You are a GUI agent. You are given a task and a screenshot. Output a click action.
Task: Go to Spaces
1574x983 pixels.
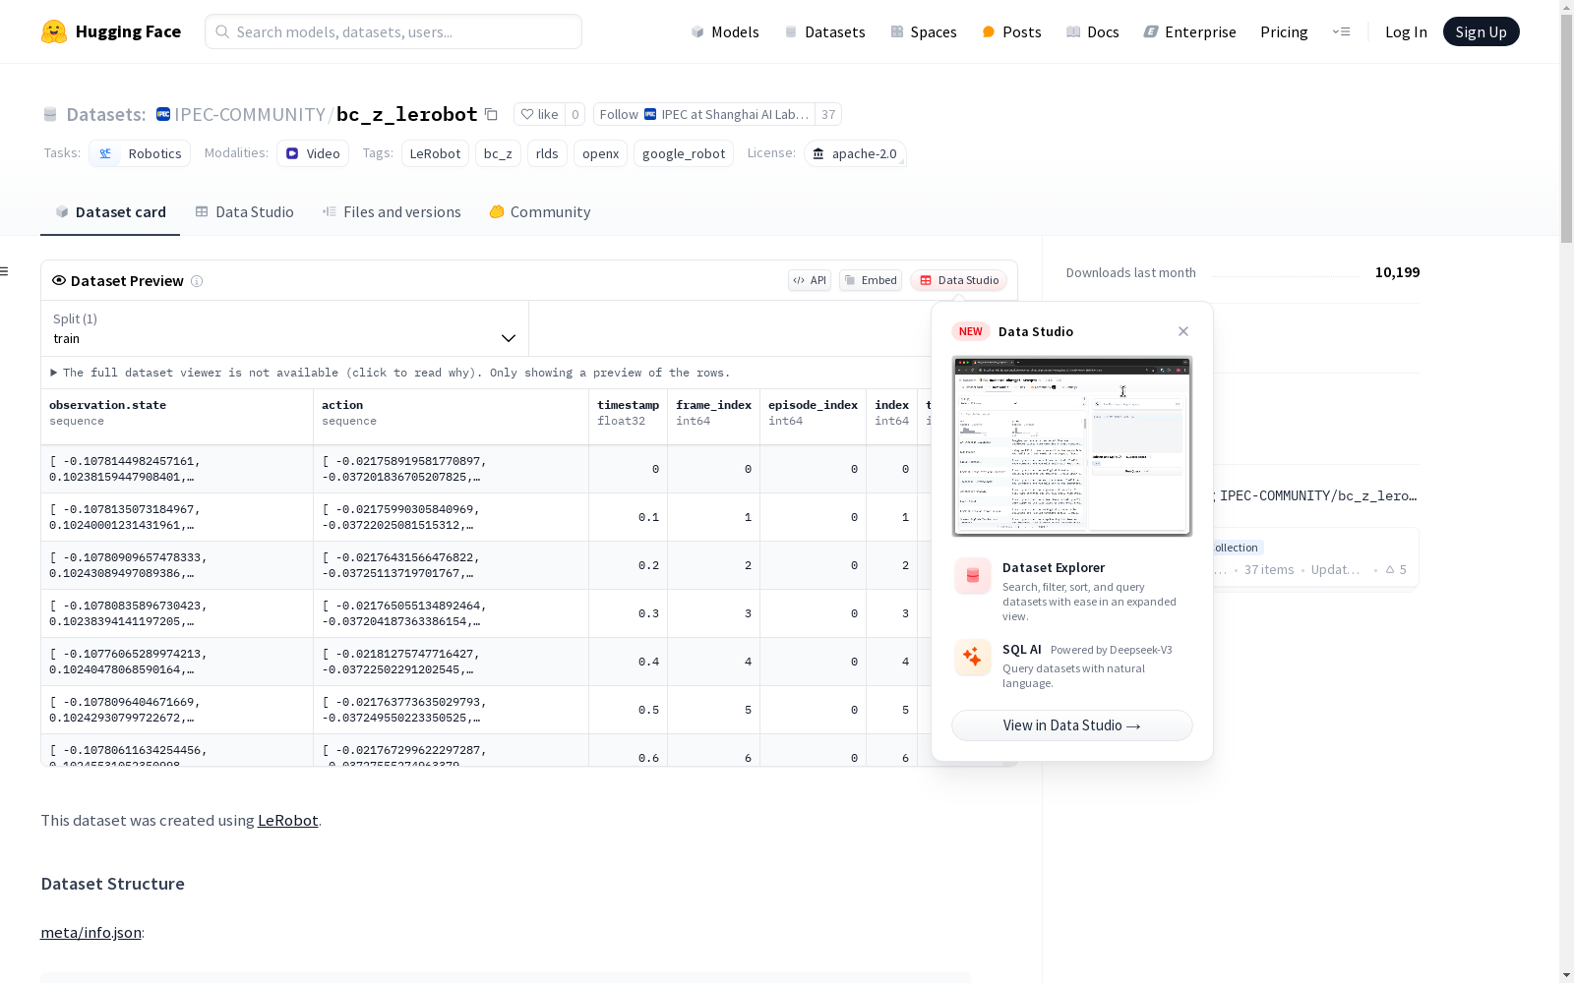[924, 31]
